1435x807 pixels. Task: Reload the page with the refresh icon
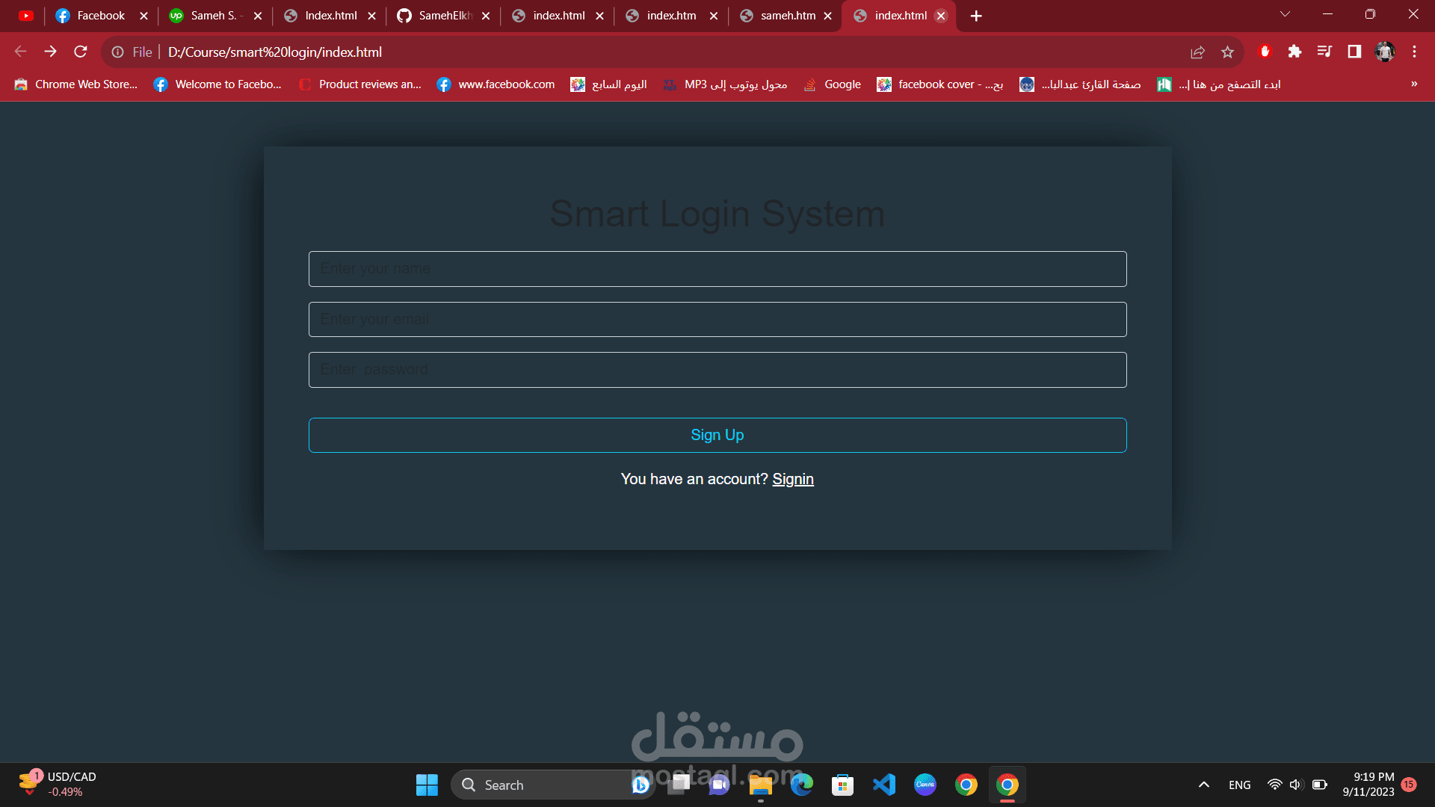tap(80, 52)
